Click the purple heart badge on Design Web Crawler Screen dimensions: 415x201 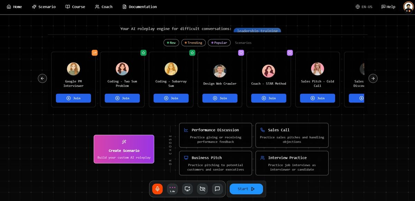coord(241,53)
